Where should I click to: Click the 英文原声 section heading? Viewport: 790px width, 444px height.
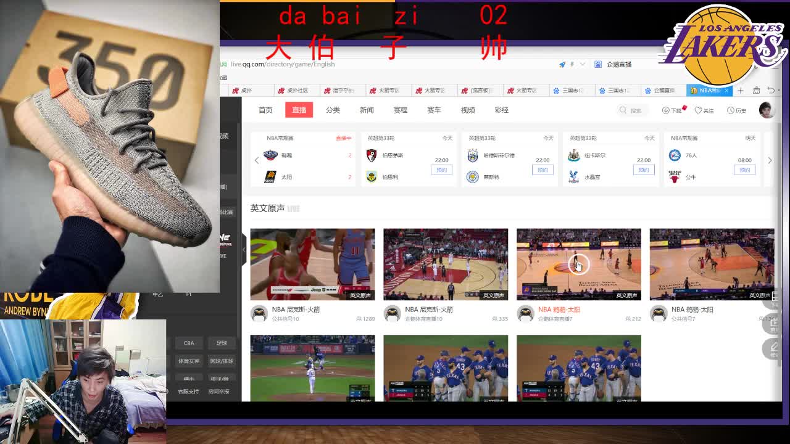coord(267,208)
